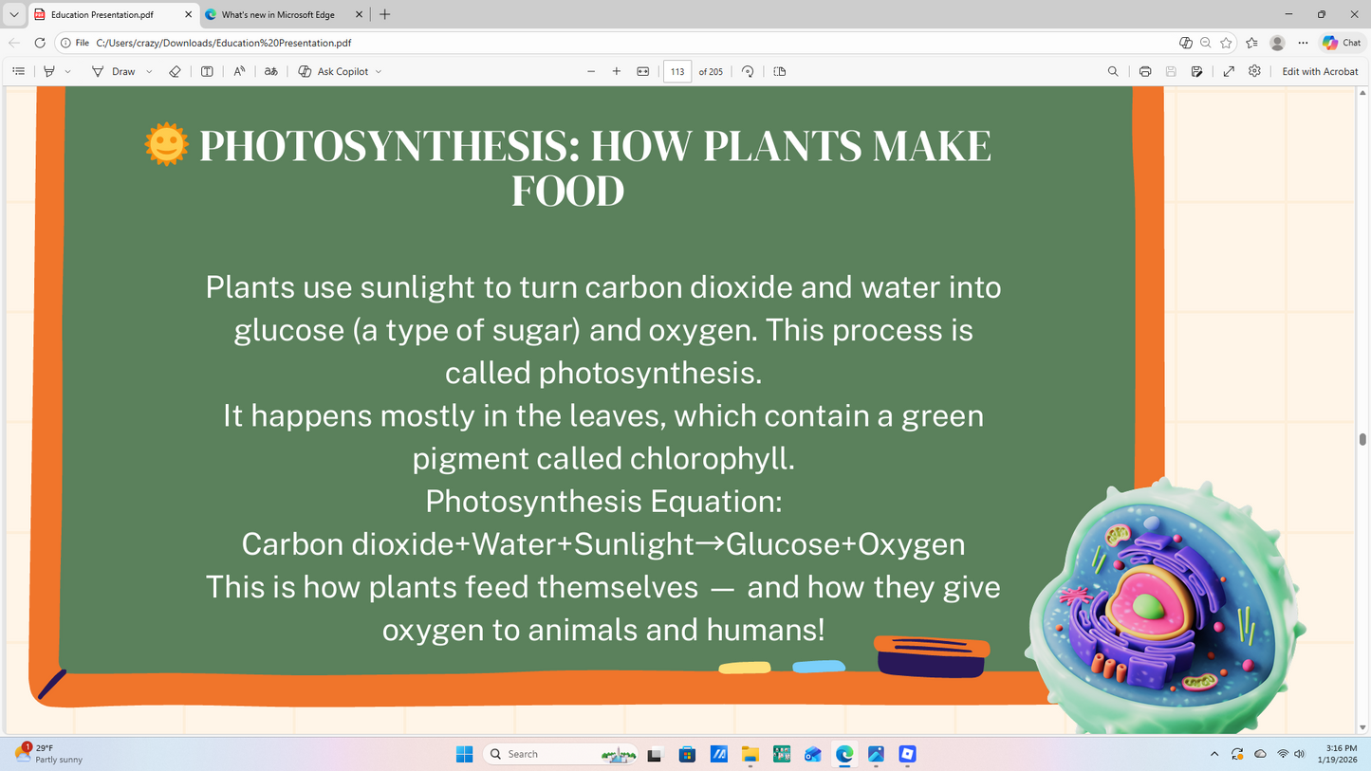Open Copilot page summary icon in address bar
1371x771 pixels.
click(x=1185, y=43)
